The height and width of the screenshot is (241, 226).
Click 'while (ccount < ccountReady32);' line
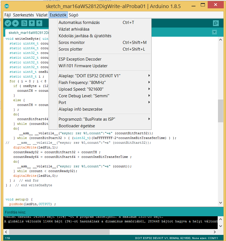click(45, 171)
